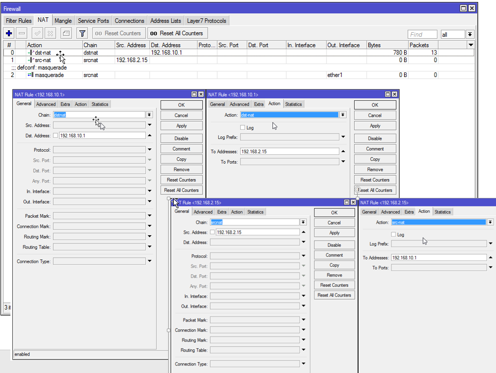Click Apply in the dstnat General rule window

pyautogui.click(x=182, y=126)
